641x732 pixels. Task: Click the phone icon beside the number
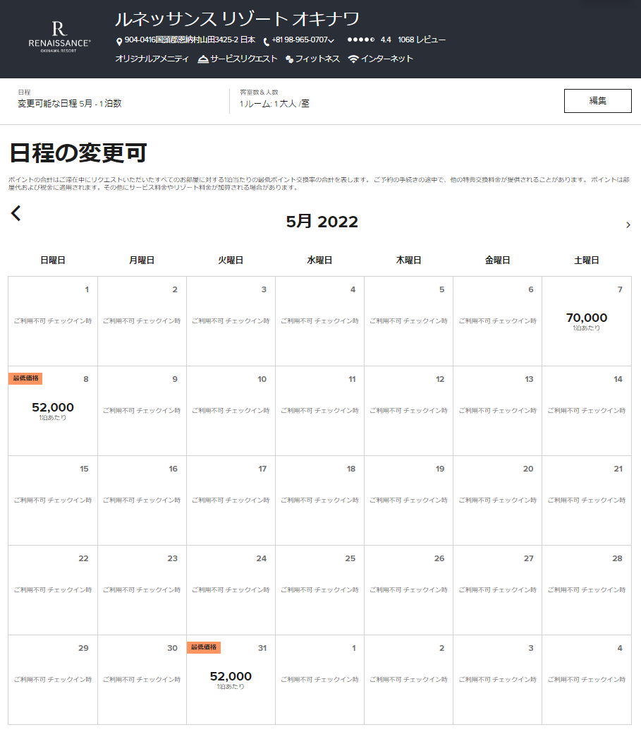click(267, 41)
